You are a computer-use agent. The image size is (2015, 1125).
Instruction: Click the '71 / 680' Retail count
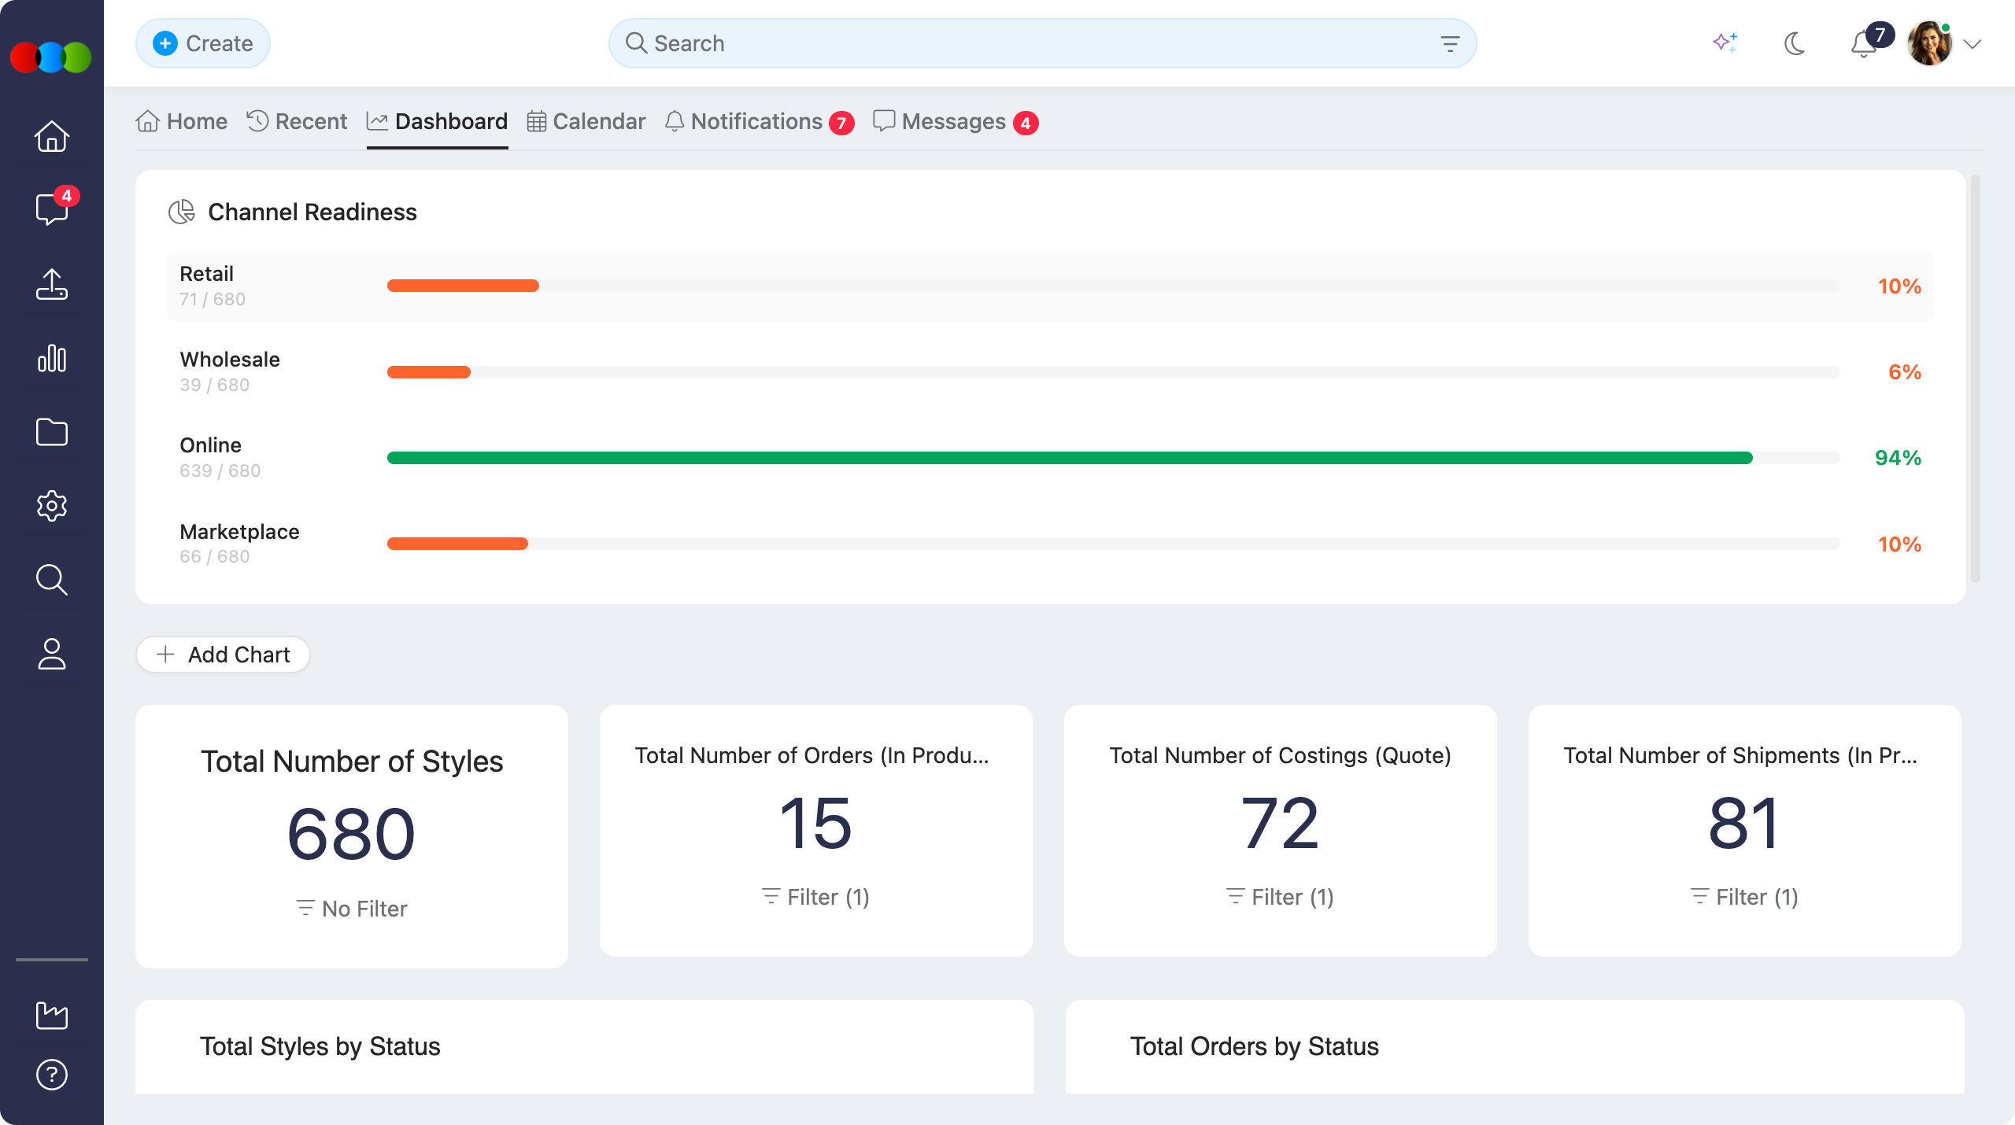[x=213, y=299]
